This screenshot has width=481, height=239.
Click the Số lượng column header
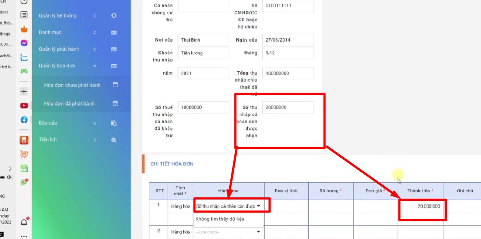pos(331,191)
